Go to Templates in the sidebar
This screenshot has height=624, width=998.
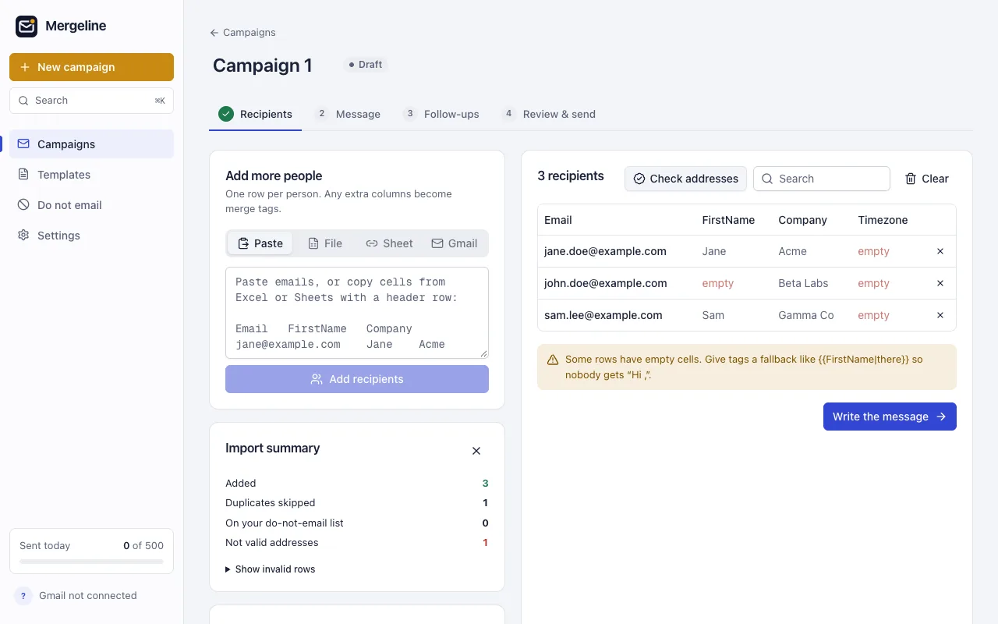pos(91,175)
